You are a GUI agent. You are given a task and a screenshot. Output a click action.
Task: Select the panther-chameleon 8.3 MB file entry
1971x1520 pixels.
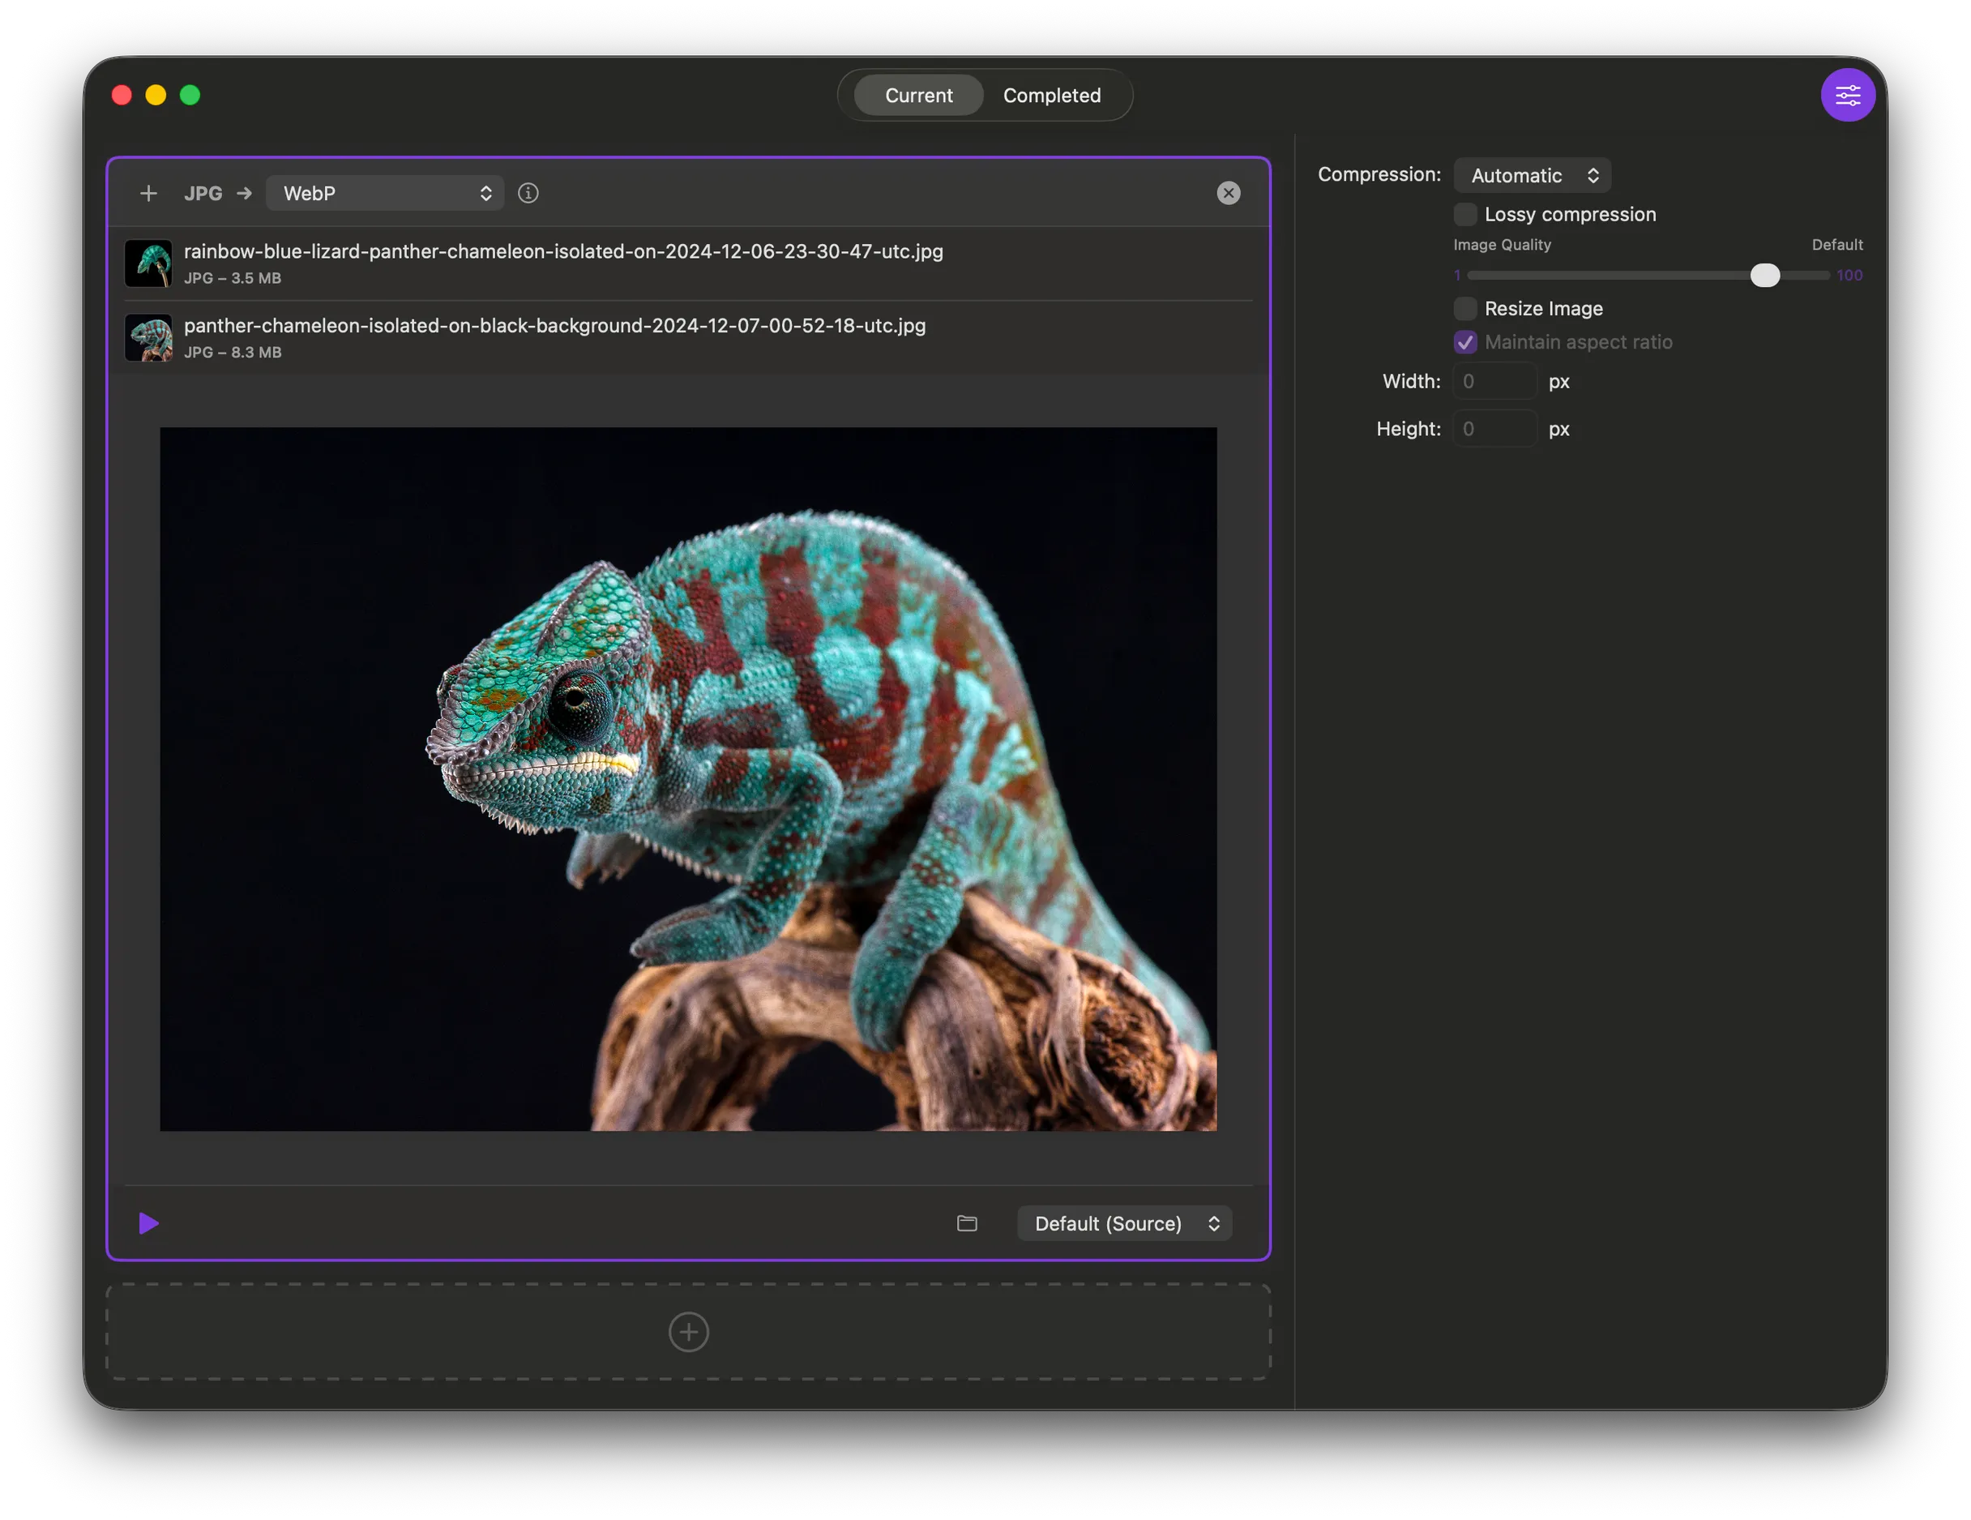coord(554,336)
